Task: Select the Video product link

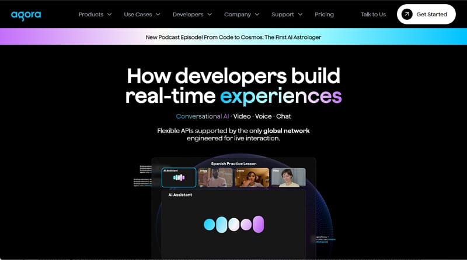Action: point(242,116)
